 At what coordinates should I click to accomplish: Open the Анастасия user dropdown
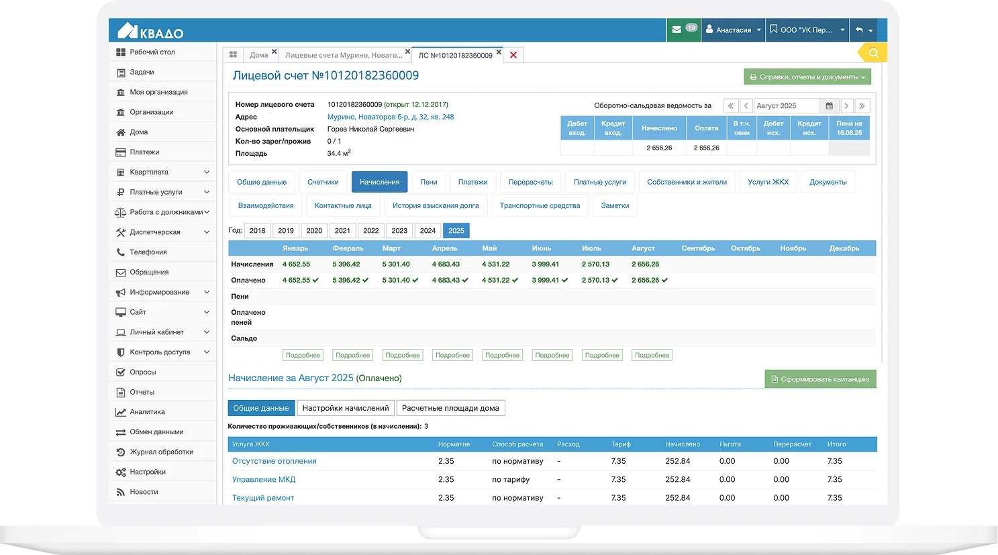click(733, 30)
